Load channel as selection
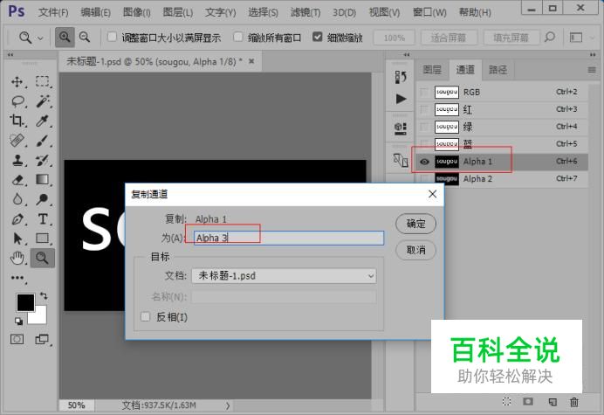 point(506,402)
